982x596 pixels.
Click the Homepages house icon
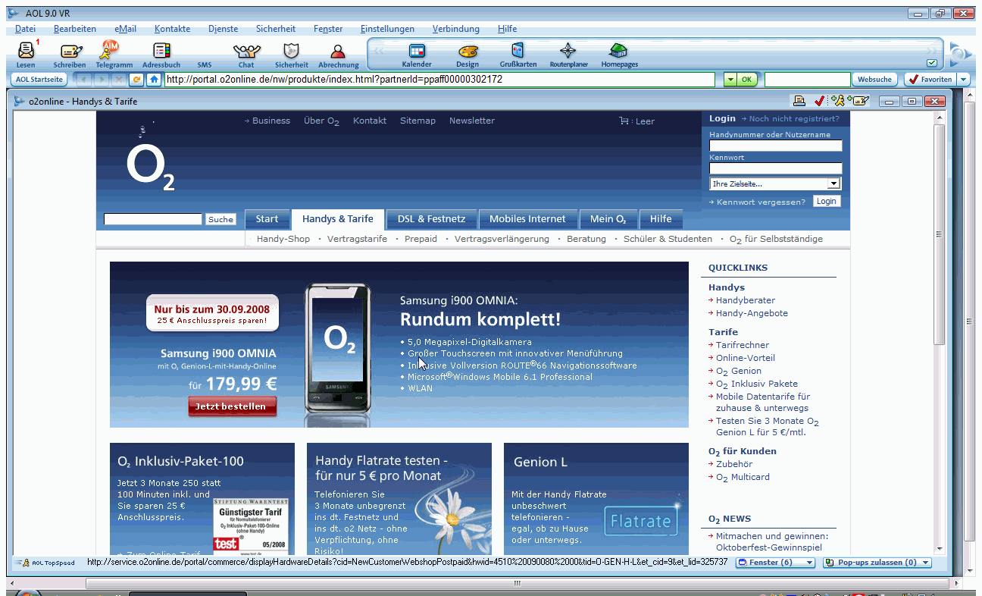click(619, 52)
